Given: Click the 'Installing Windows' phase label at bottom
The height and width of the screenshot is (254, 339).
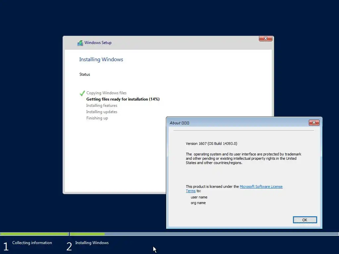Looking at the screenshot, I should tap(92, 243).
